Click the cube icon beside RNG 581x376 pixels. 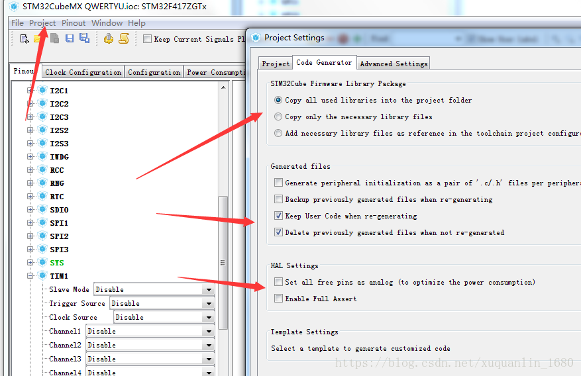click(42, 183)
